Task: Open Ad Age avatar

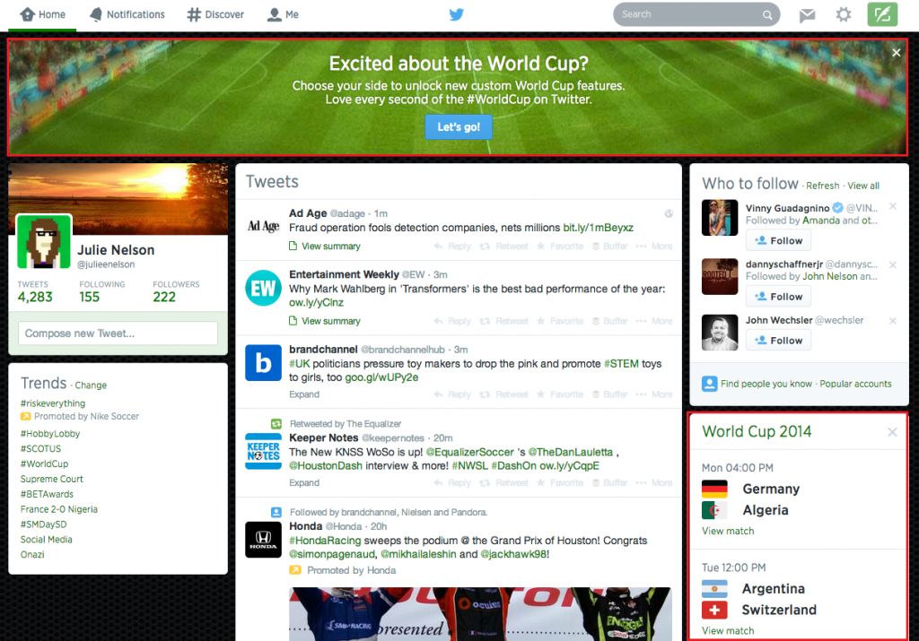Action: [263, 226]
